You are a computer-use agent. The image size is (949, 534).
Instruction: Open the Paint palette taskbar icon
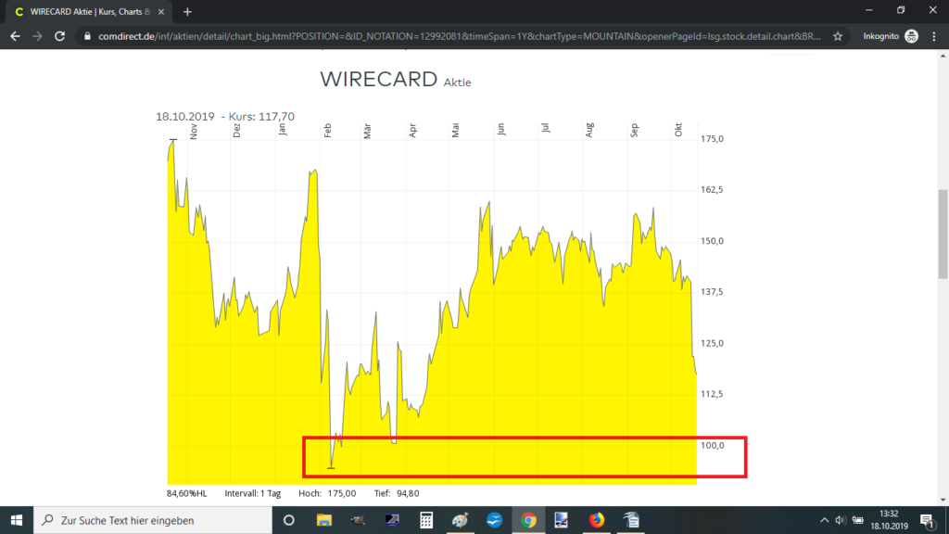[x=460, y=520]
